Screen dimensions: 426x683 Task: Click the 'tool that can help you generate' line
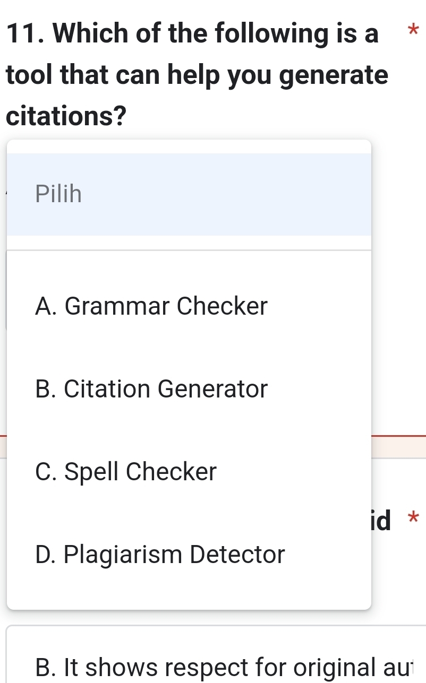[x=197, y=75]
